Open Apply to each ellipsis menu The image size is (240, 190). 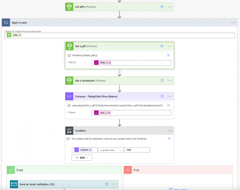coord(233,23)
